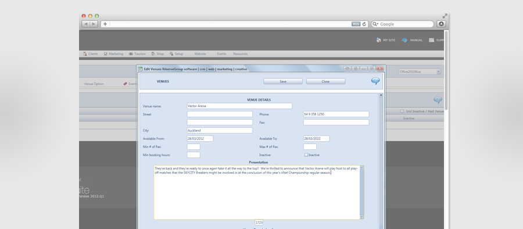Click the Save button in Venues dialog

click(x=283, y=81)
